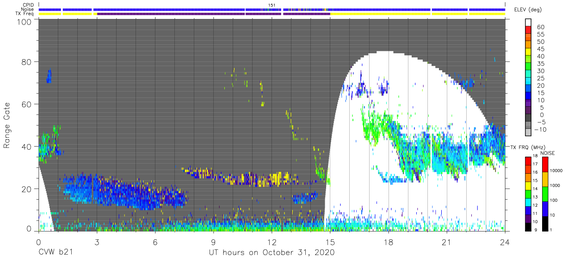Pick the green elevation swatch between 30 and 35
Screen dimensions: 568x262
tap(529, 67)
